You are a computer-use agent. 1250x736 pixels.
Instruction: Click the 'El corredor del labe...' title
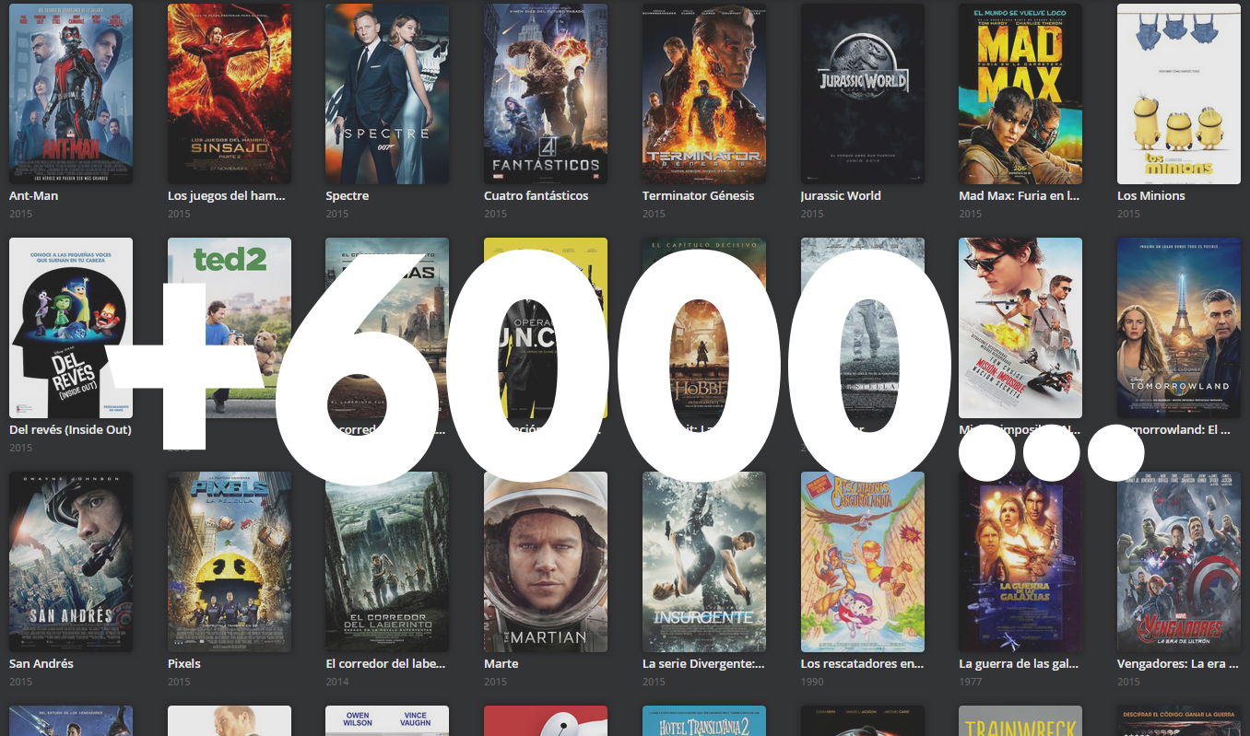[385, 663]
